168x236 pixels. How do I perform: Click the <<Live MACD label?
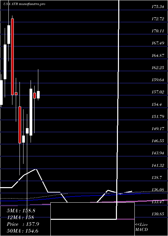coord(141,227)
